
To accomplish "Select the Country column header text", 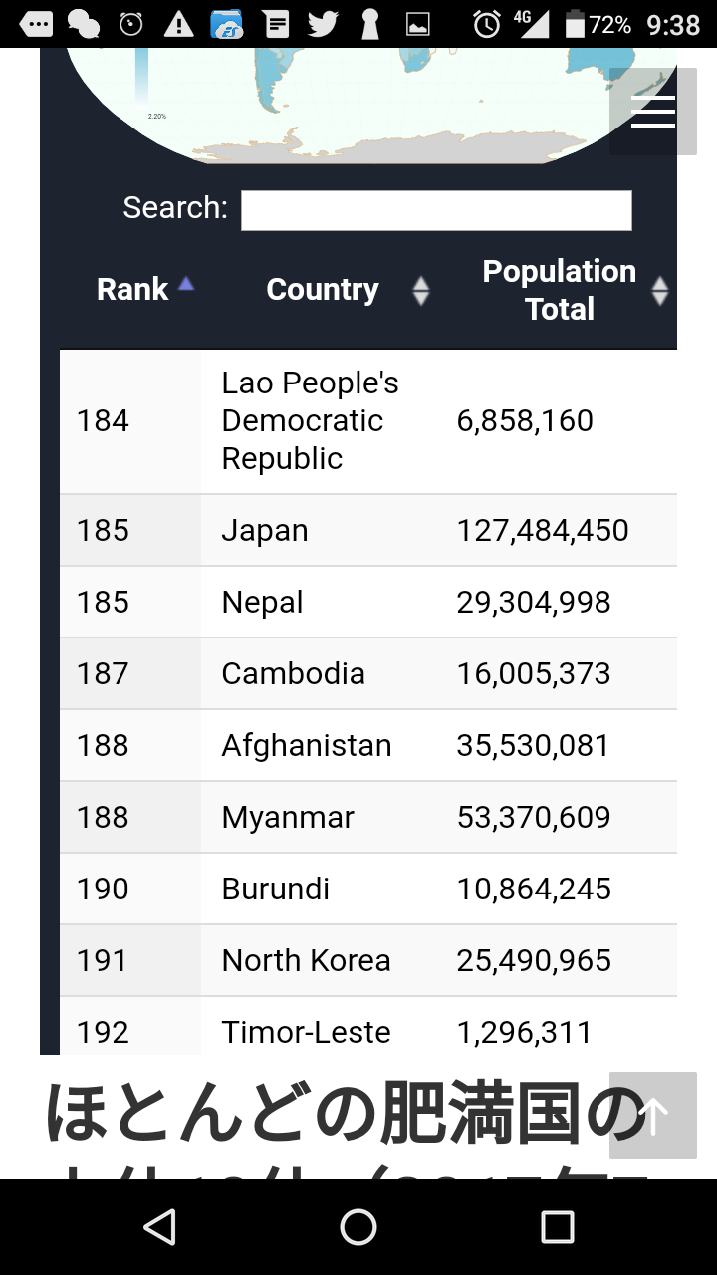I will (323, 290).
